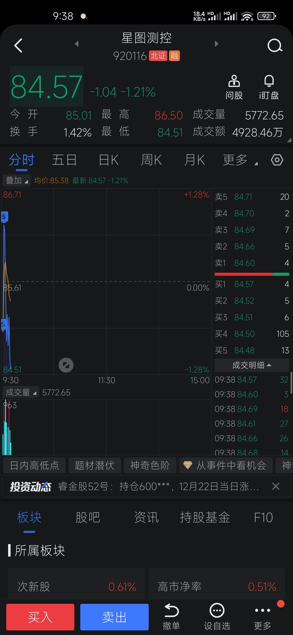The height and width of the screenshot is (635, 293).
Task: Open the 更多 chart period dropdown
Action: pos(240,160)
